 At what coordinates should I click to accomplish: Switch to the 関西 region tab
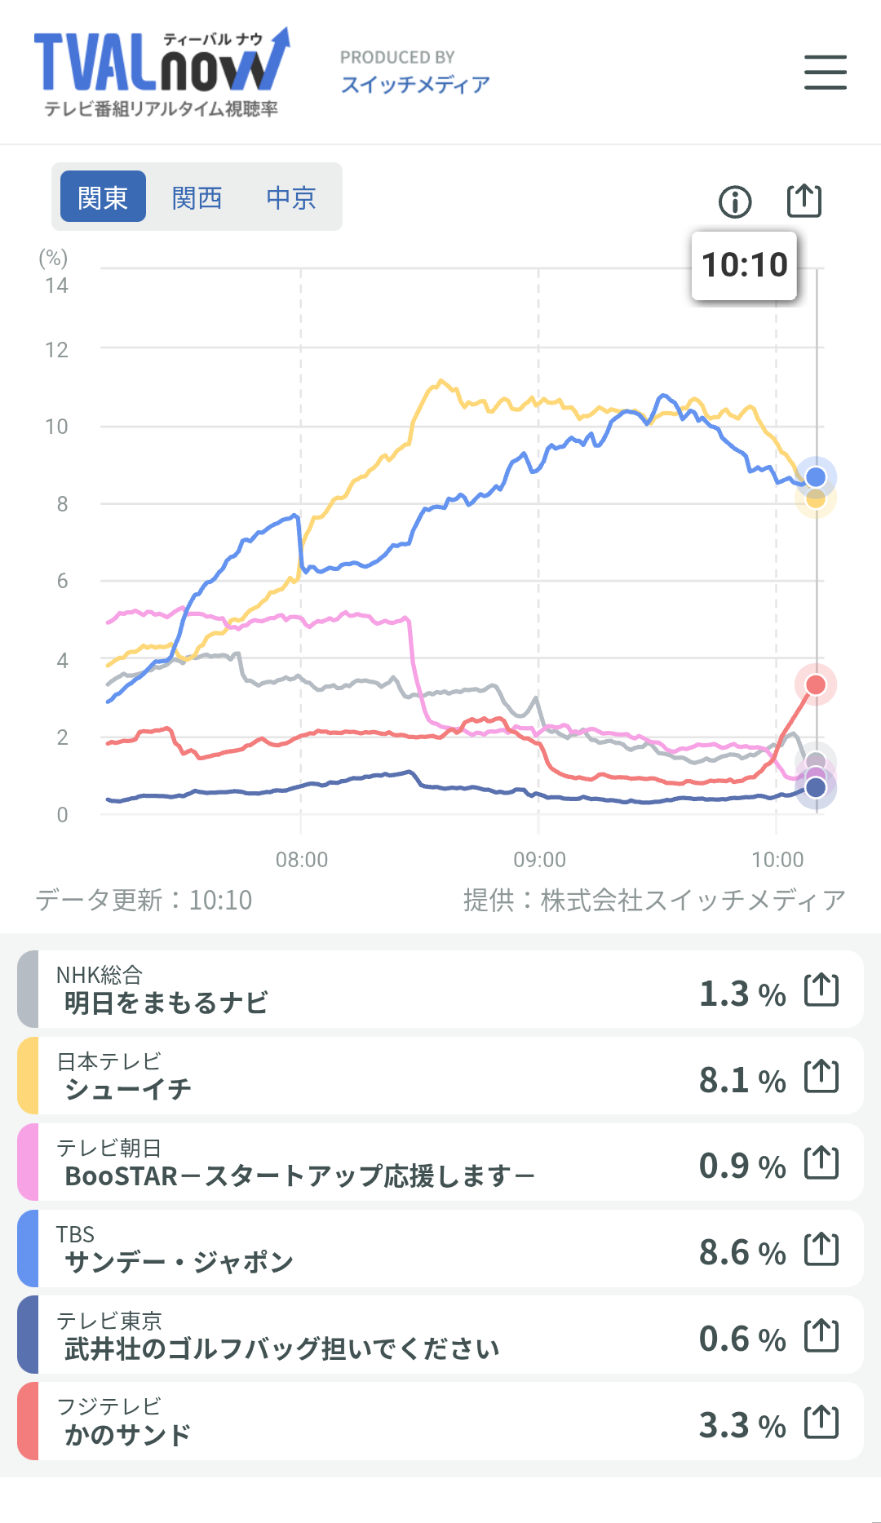(x=197, y=197)
